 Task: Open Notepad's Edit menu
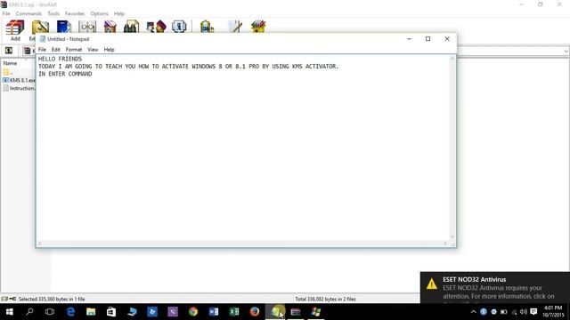pos(55,50)
